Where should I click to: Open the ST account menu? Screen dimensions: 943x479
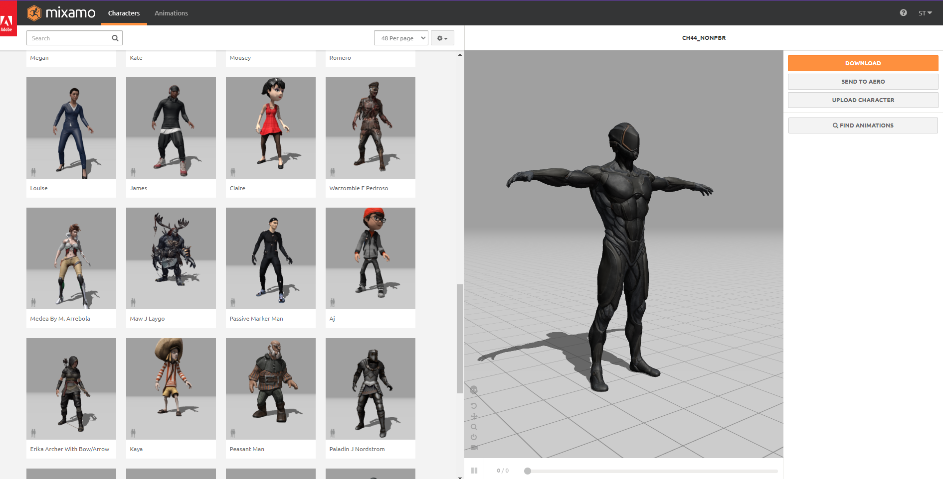tap(925, 13)
